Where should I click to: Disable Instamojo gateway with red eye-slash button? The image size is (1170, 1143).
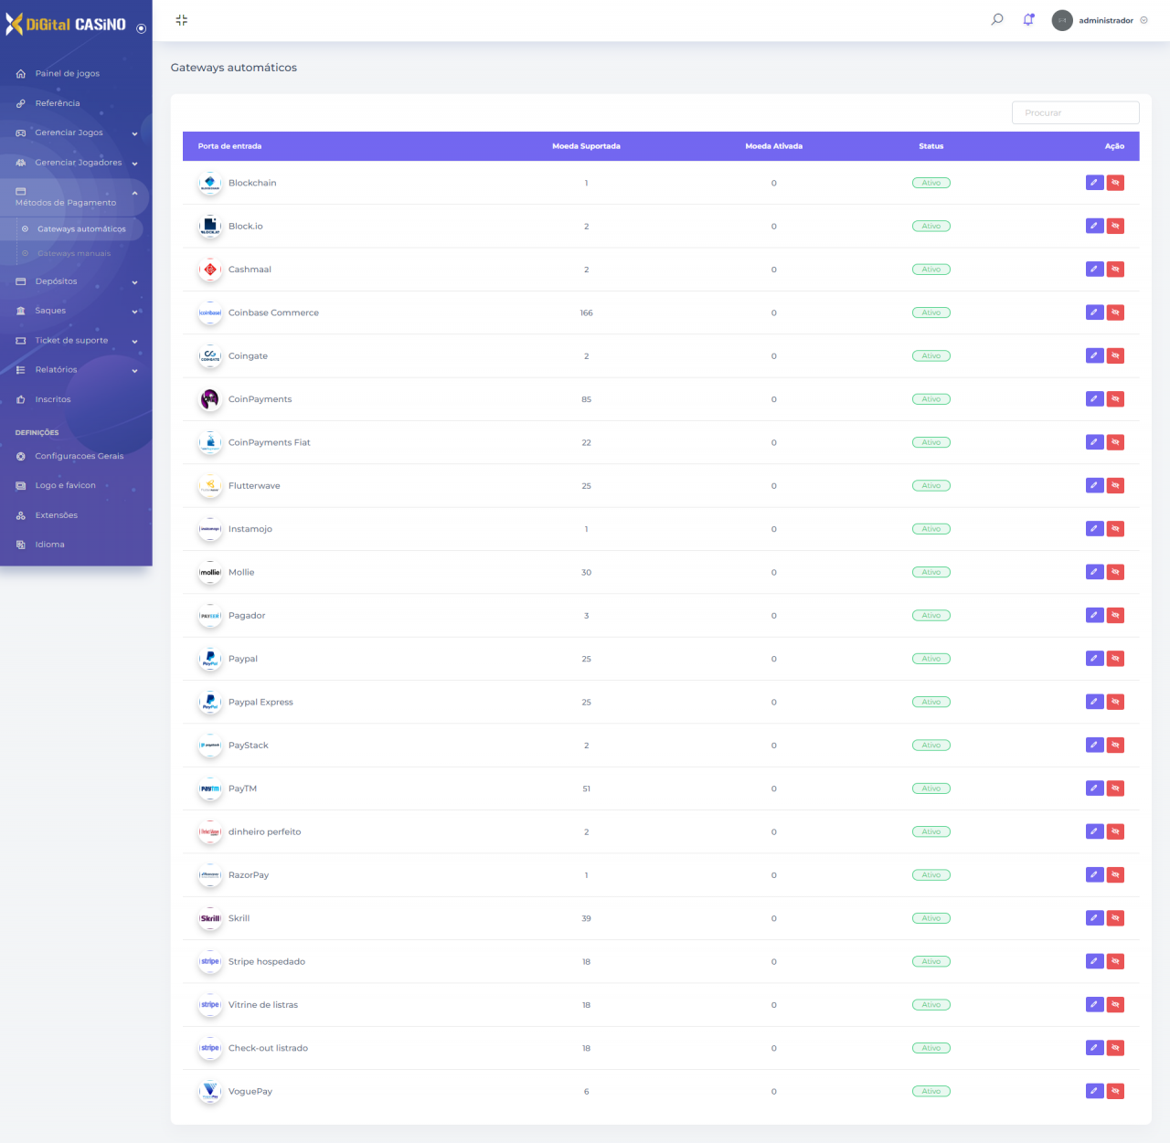pos(1115,529)
